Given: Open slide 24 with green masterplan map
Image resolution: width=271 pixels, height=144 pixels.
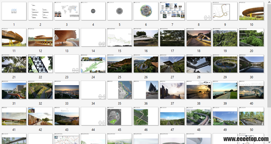Looking at the screenshot, I should (93, 64).
